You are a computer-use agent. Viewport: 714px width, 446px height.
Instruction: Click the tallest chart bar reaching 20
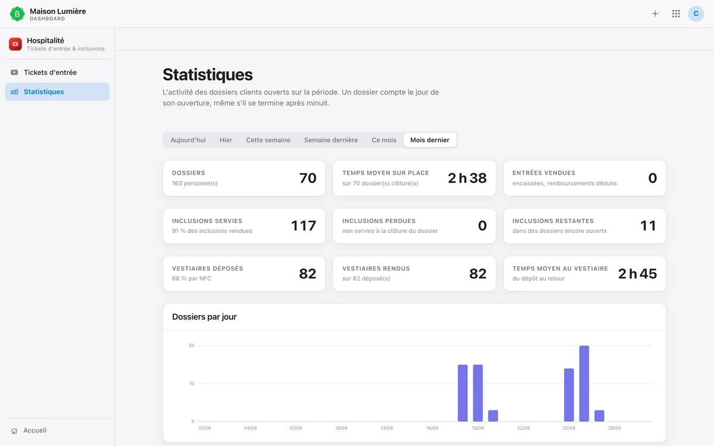(584, 384)
